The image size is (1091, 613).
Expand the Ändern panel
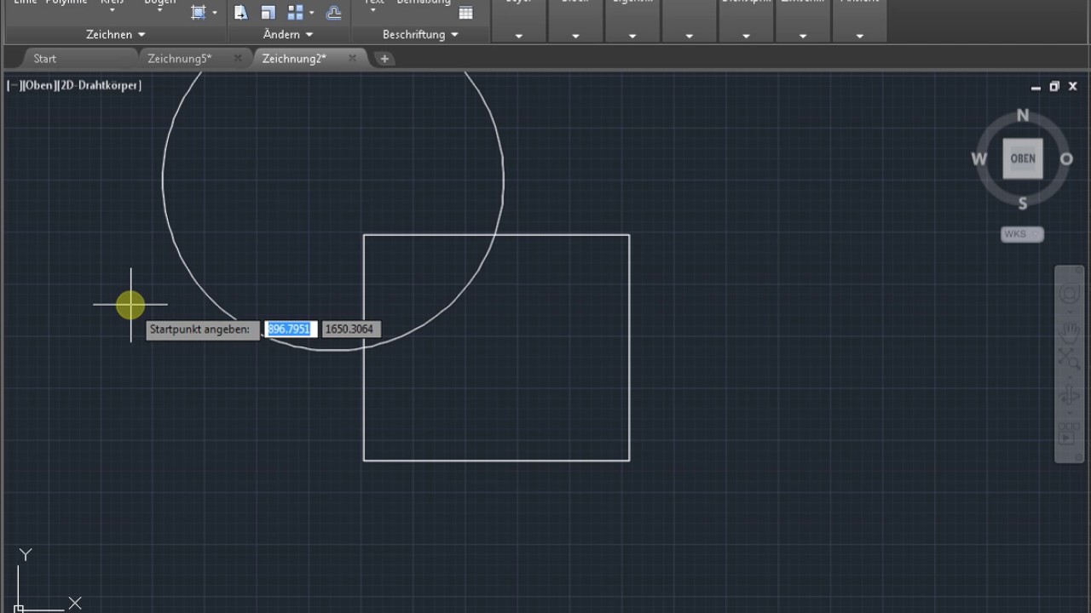click(288, 34)
